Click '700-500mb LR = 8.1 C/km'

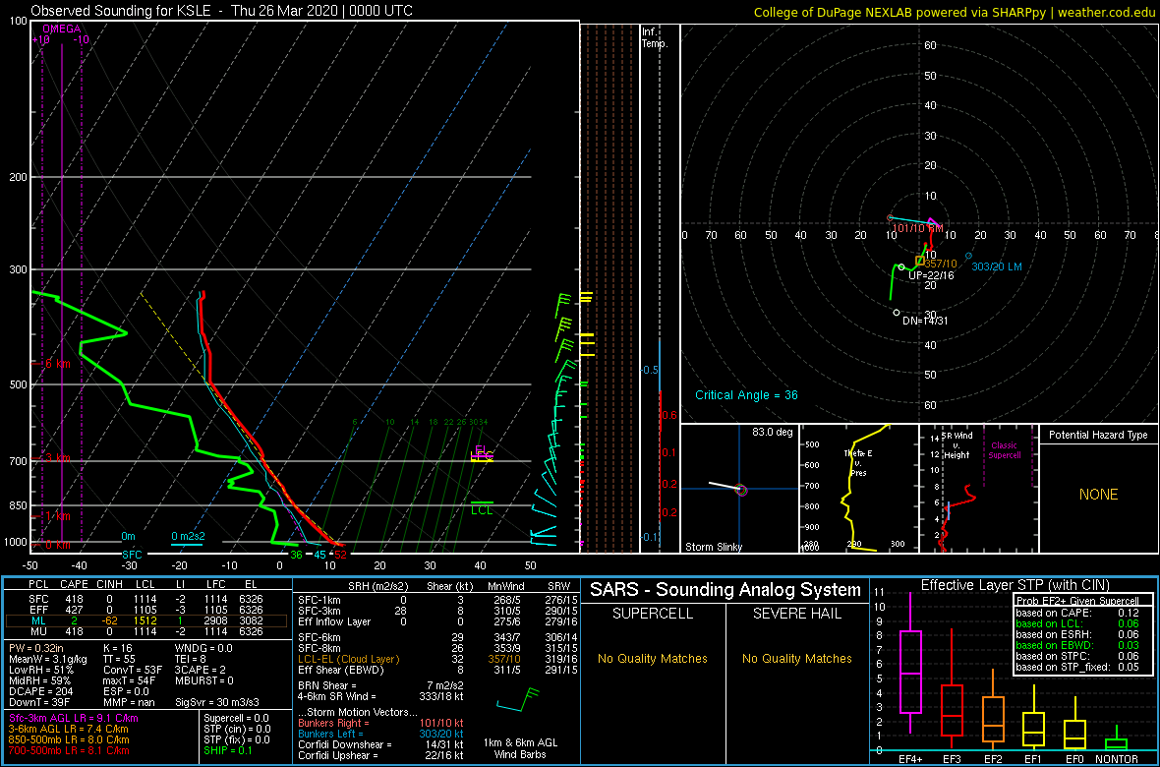69,751
